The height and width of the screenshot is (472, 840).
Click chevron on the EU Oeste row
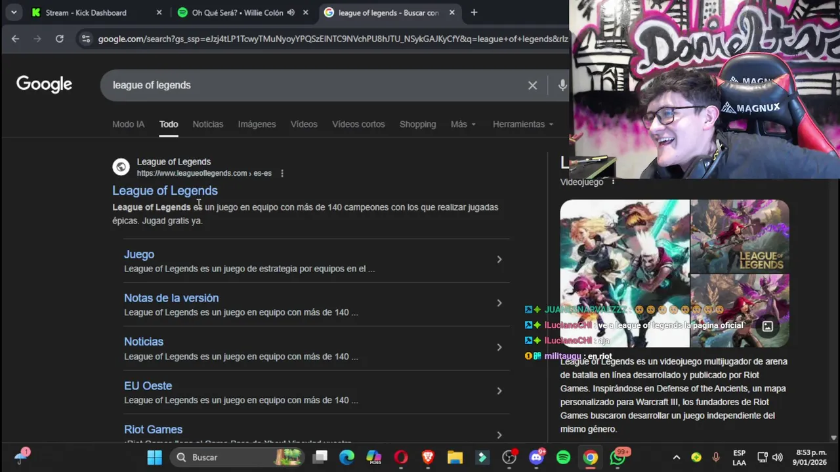coord(499,391)
